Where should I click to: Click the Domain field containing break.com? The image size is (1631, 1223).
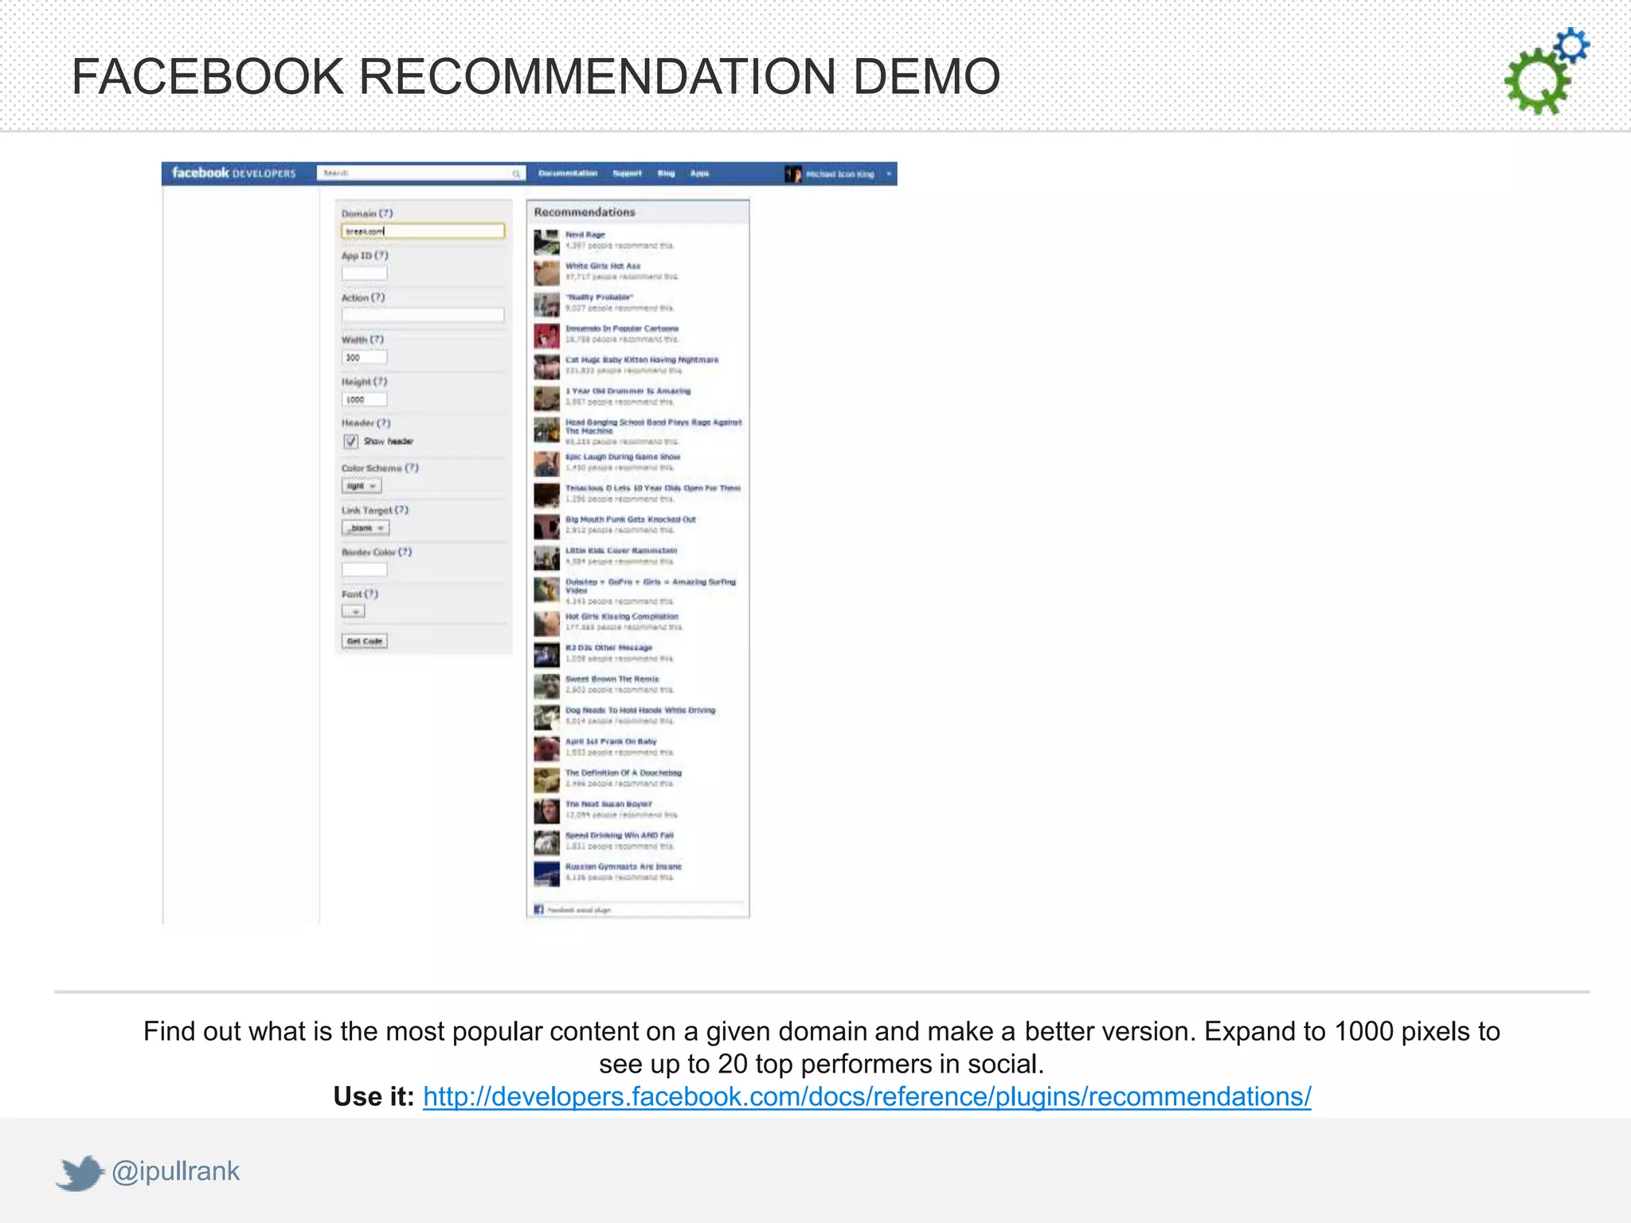click(423, 231)
